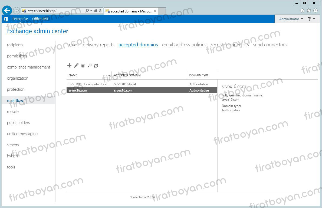Go to permissions in left navigation
The height and width of the screenshot is (208, 322).
coord(17,56)
